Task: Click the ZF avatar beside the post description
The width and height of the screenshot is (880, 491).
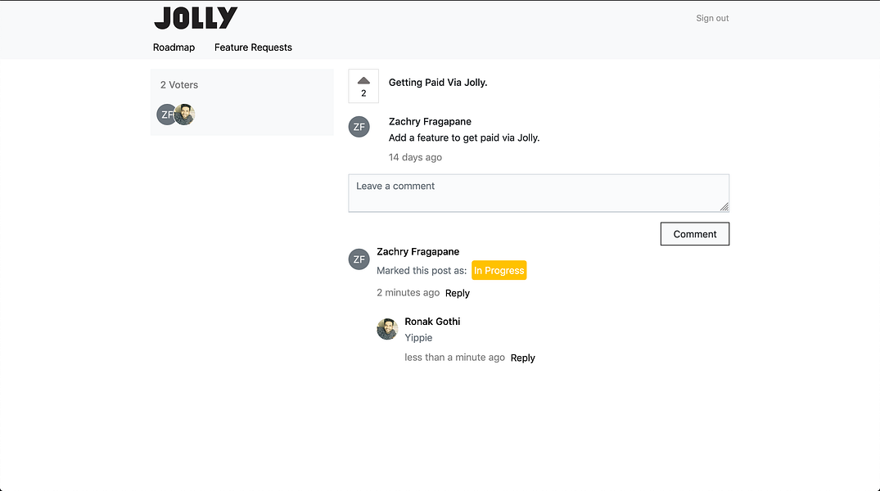Action: point(359,127)
